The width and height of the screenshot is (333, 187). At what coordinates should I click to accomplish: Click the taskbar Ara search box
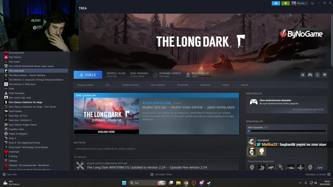[148, 183]
